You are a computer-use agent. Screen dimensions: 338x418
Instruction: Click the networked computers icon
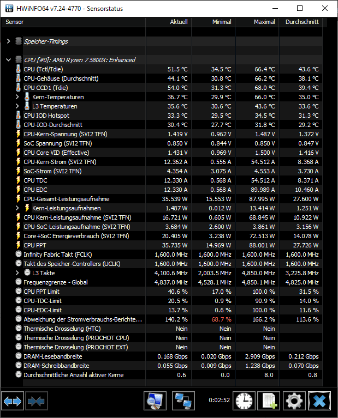pyautogui.click(x=183, y=401)
